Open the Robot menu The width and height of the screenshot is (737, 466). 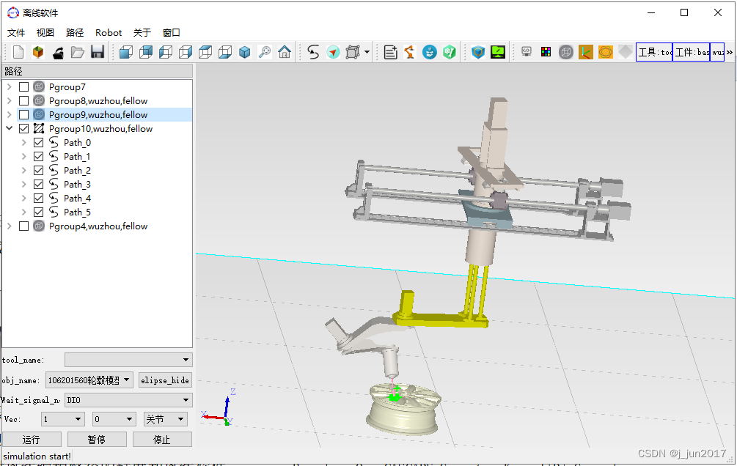coord(109,33)
